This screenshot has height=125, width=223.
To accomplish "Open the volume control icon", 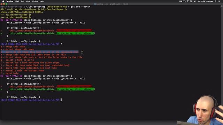I will (x=195, y=1).
